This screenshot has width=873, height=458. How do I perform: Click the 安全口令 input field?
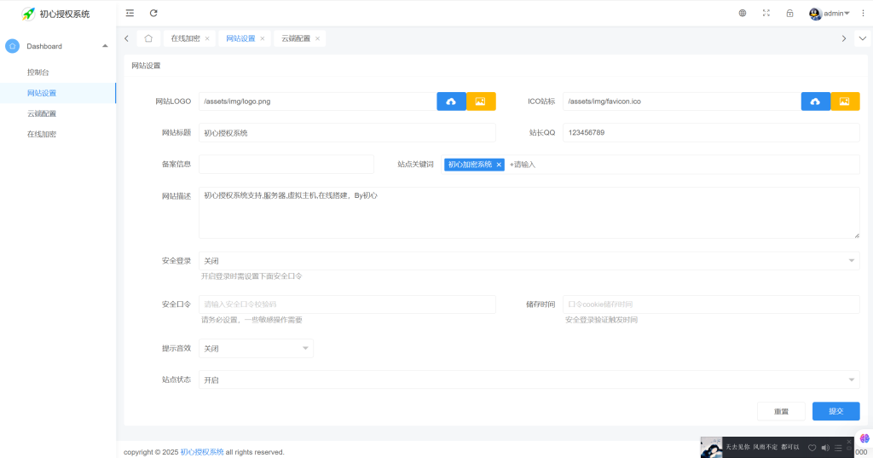point(347,304)
